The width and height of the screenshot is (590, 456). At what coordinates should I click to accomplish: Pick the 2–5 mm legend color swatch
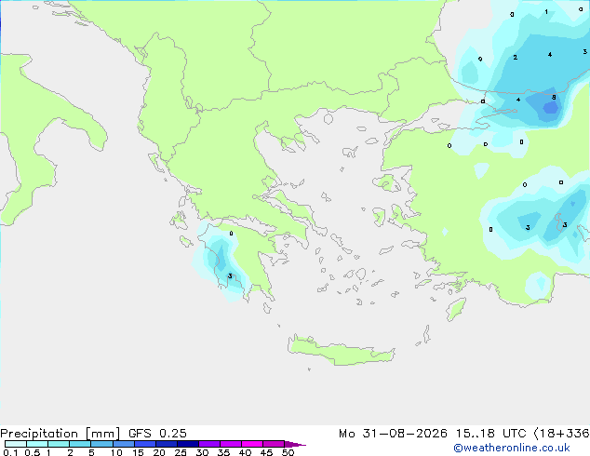pos(80,444)
